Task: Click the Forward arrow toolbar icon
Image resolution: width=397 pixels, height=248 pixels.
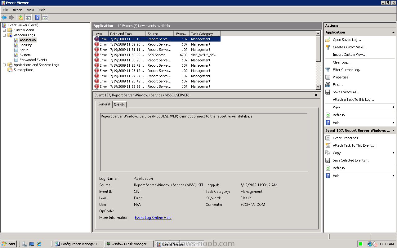Action: (x=11, y=17)
